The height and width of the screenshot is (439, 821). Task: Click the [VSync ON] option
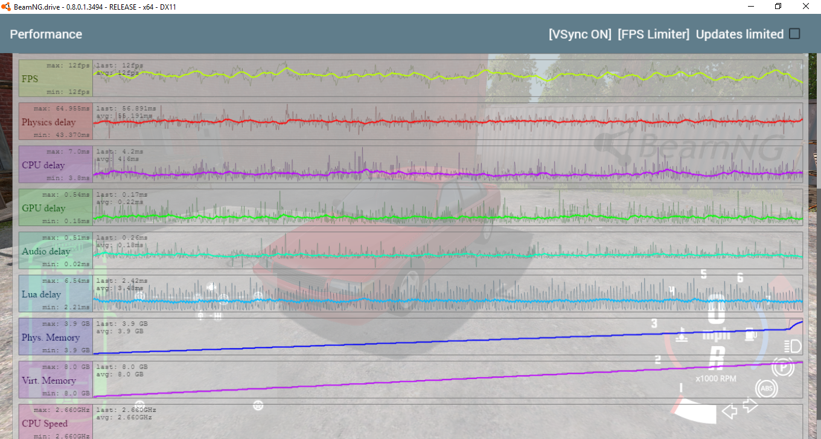(x=580, y=34)
